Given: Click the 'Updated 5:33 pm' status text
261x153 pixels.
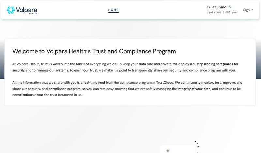Looking at the screenshot, I should (222, 12).
